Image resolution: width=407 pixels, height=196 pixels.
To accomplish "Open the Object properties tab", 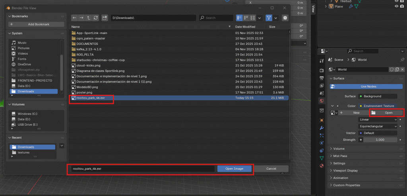I will 322,120.
